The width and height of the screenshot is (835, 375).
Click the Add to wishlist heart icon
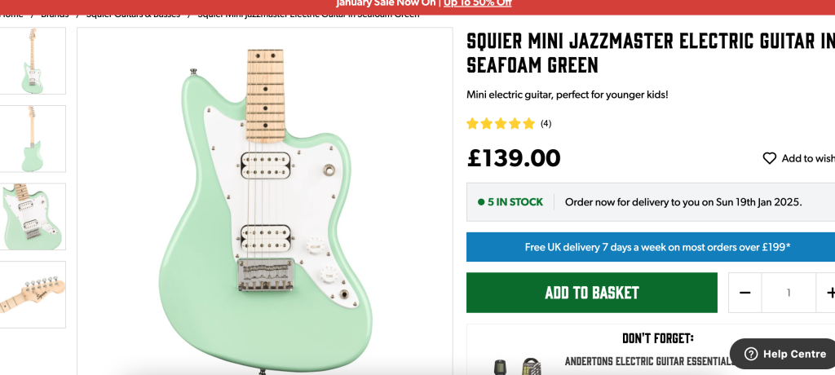pos(769,158)
